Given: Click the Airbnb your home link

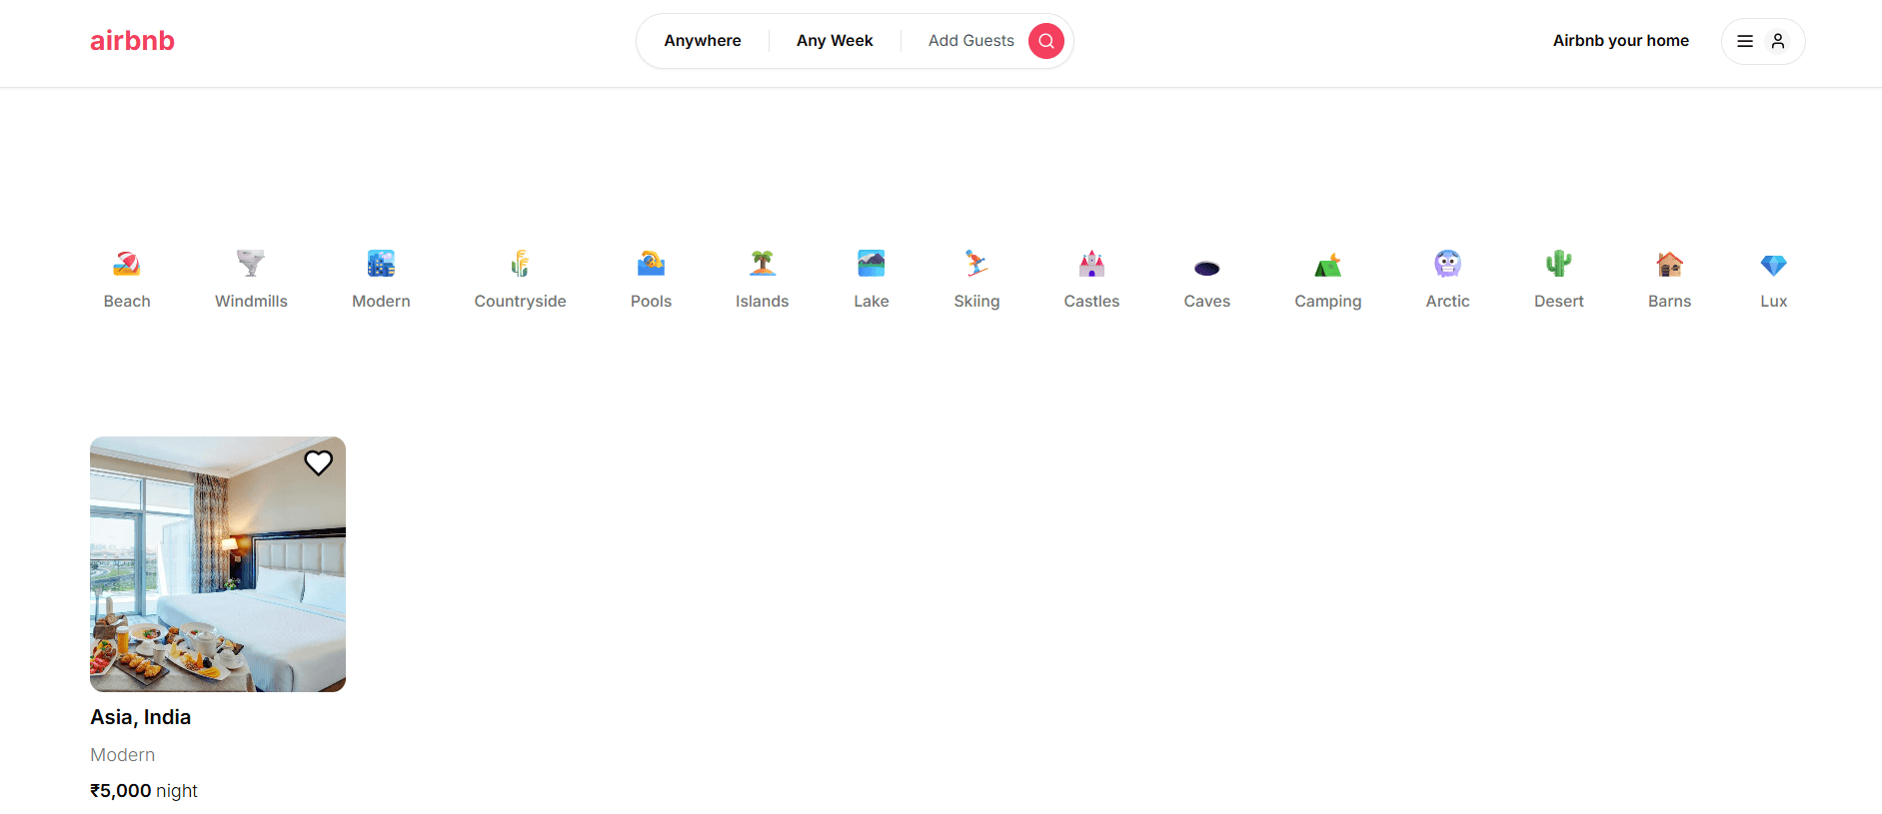Looking at the screenshot, I should coord(1621,41).
